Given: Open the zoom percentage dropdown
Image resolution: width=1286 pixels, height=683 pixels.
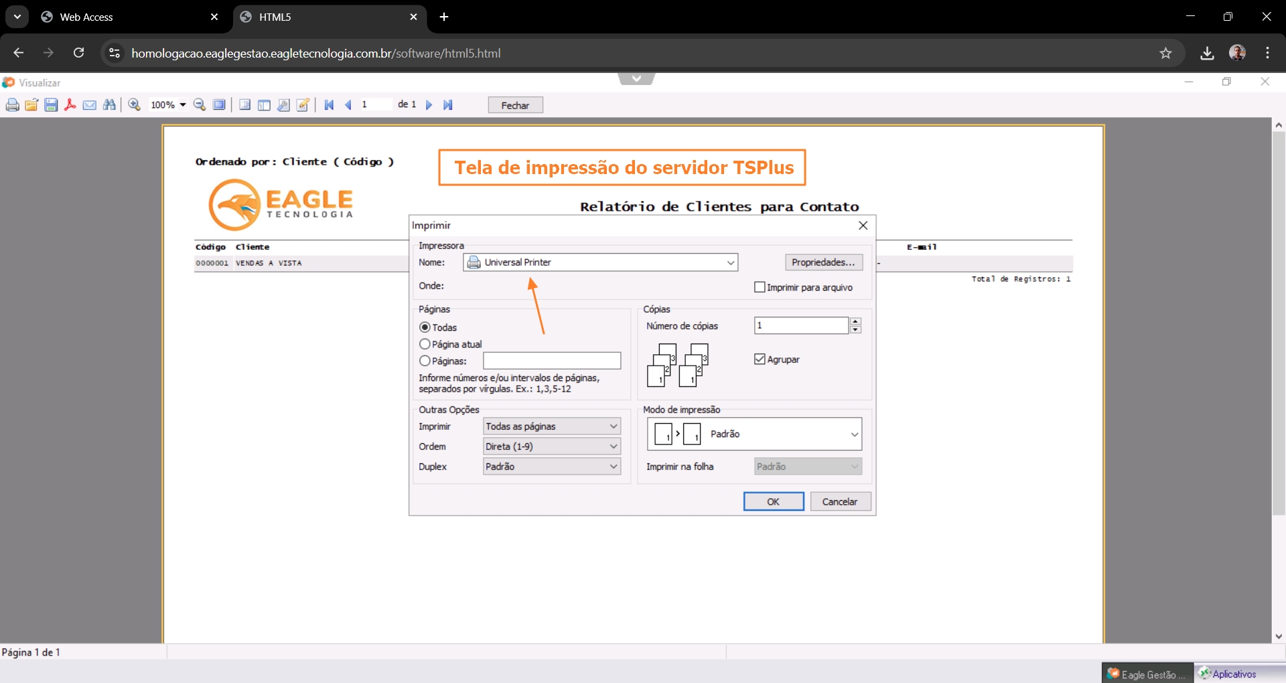Looking at the screenshot, I should coord(182,105).
